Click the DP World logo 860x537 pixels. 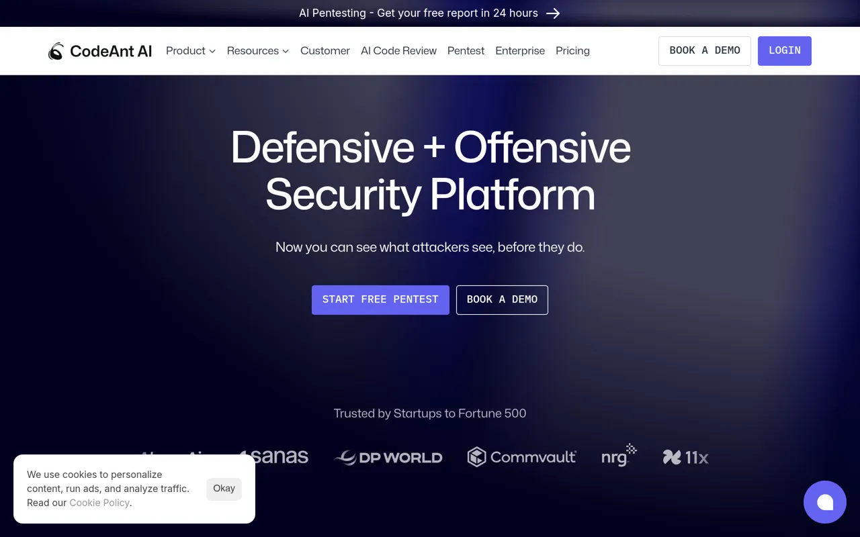pyautogui.click(x=388, y=458)
